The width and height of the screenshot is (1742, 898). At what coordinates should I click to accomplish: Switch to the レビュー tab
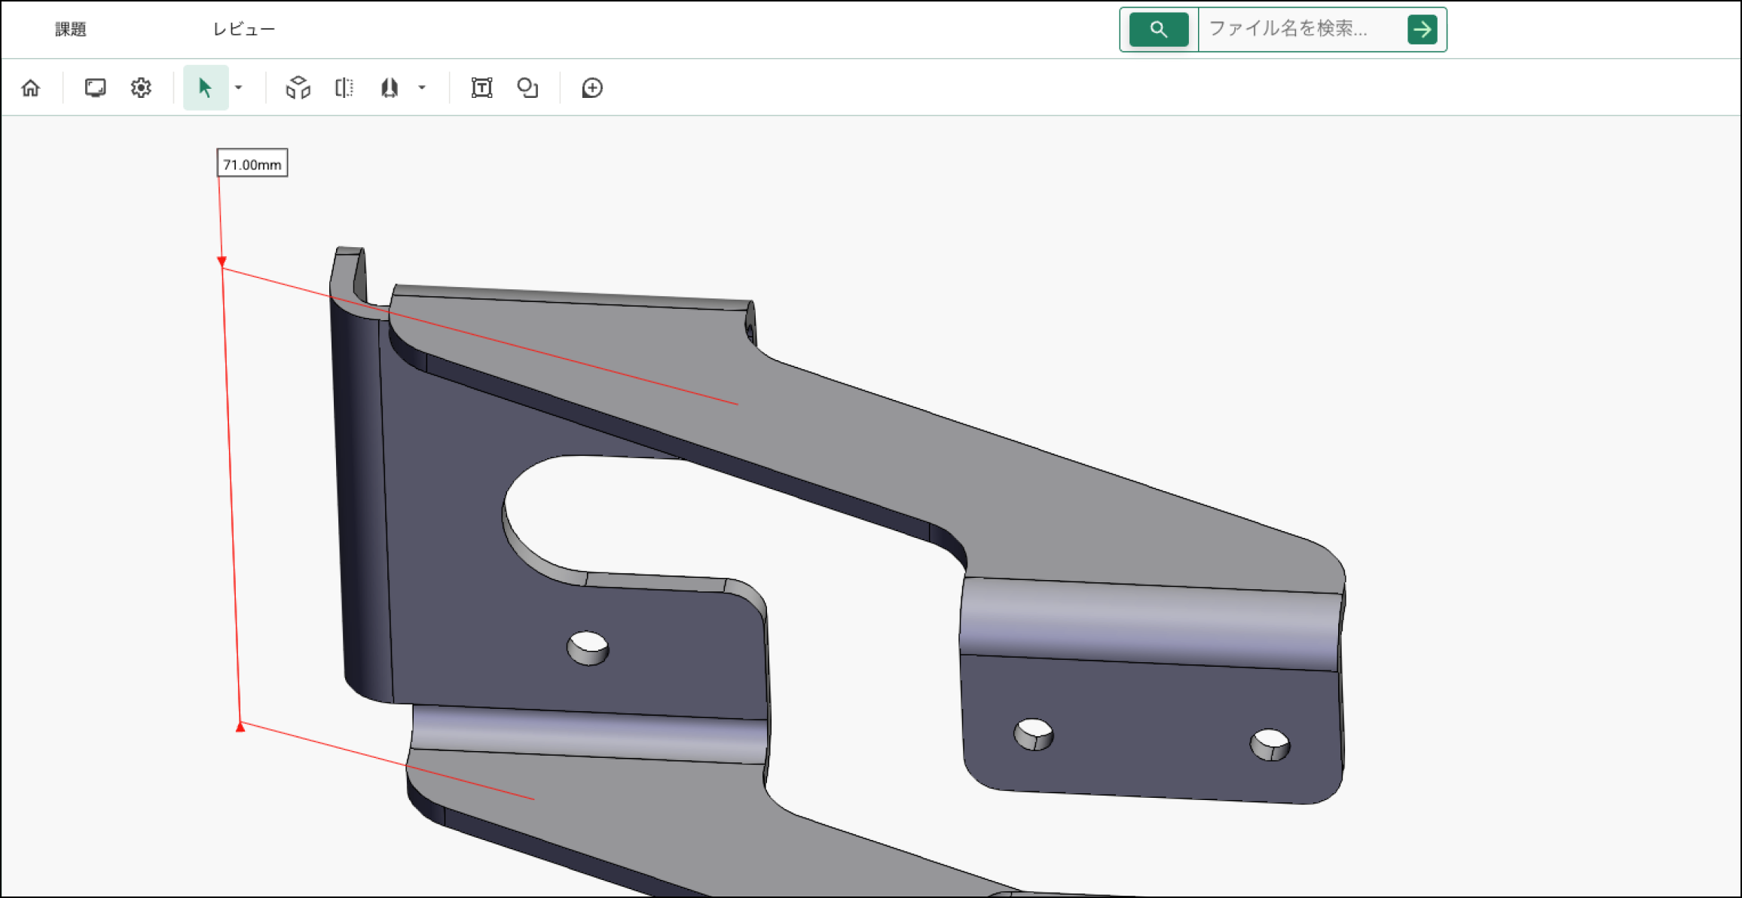click(243, 29)
